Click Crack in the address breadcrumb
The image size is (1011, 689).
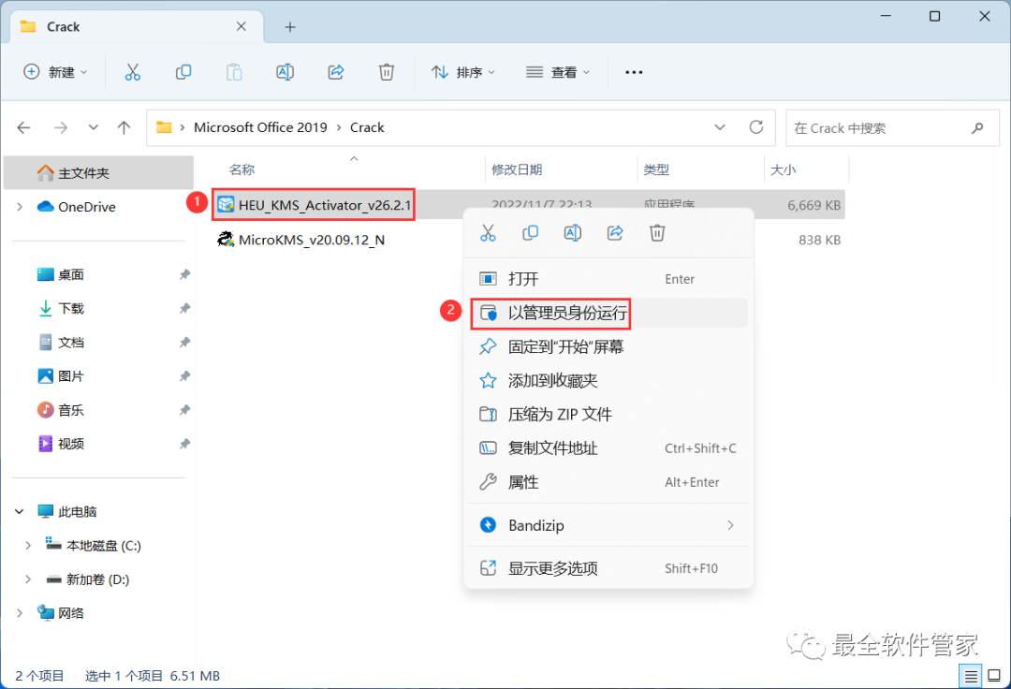pyautogui.click(x=367, y=127)
